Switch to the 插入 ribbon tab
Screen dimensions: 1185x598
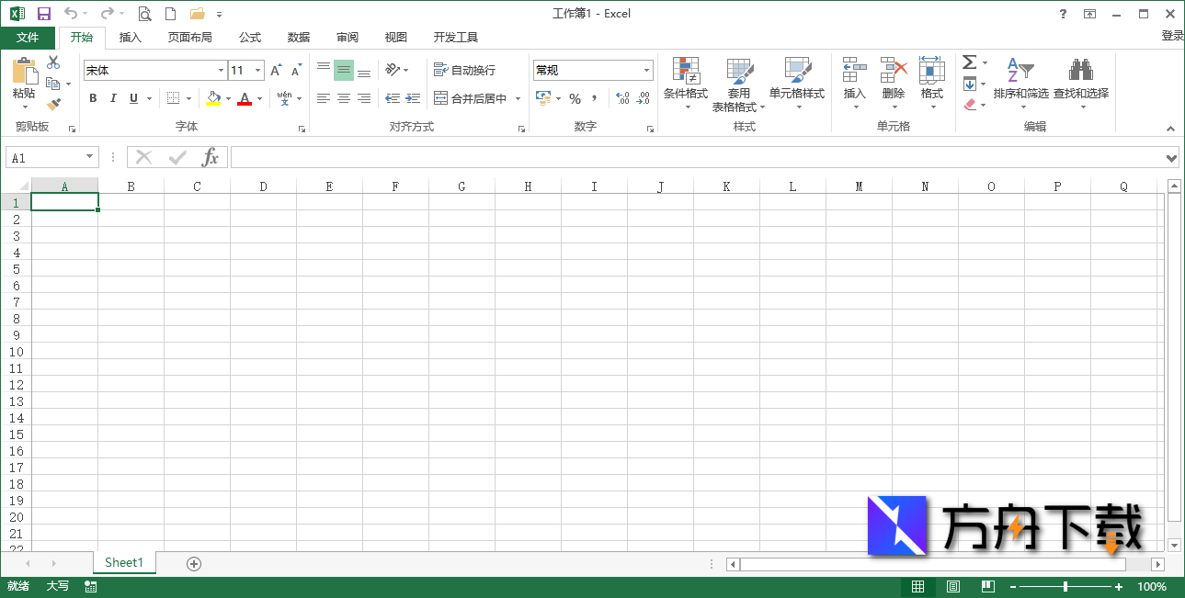pos(129,38)
